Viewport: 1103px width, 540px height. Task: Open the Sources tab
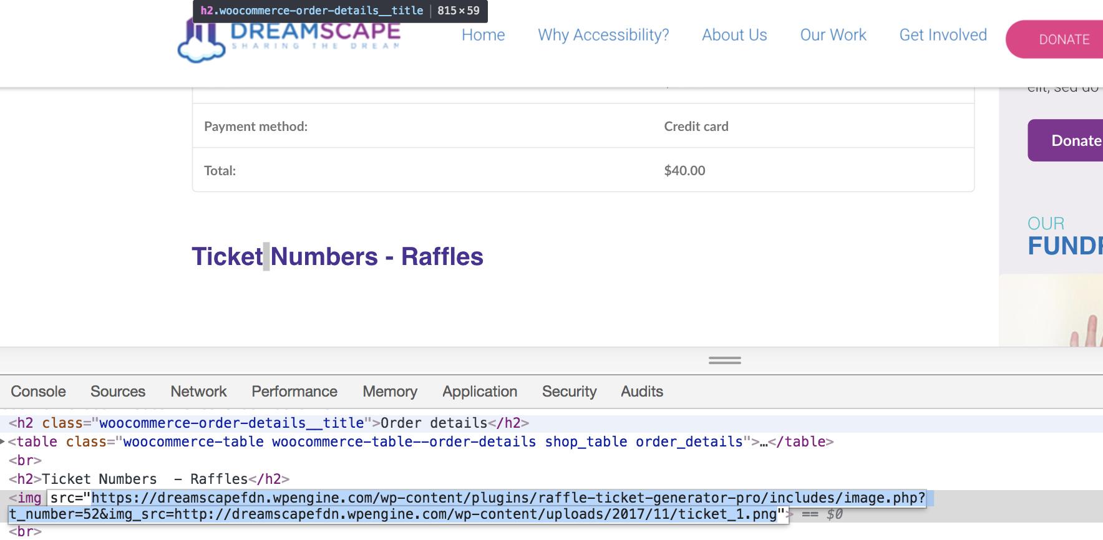click(x=117, y=392)
